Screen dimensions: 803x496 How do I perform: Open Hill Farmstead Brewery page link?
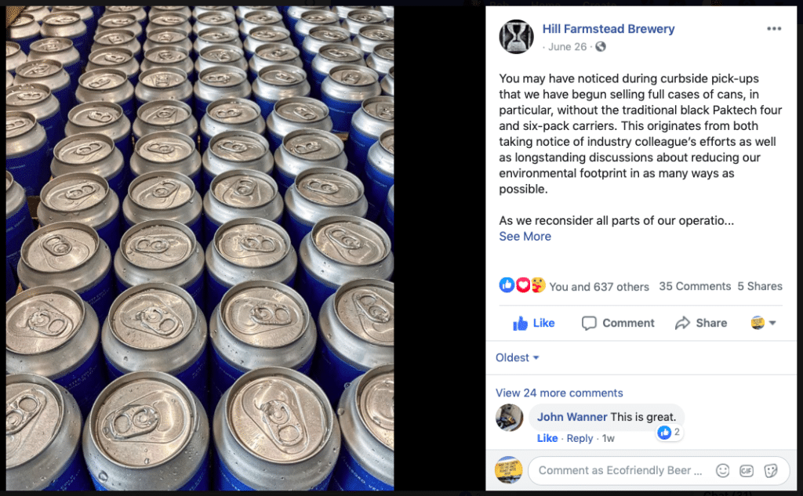[609, 29]
